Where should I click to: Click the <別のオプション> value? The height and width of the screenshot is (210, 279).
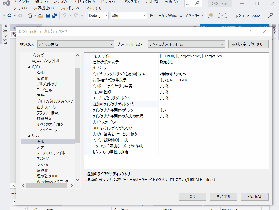pyautogui.click(x=173, y=74)
